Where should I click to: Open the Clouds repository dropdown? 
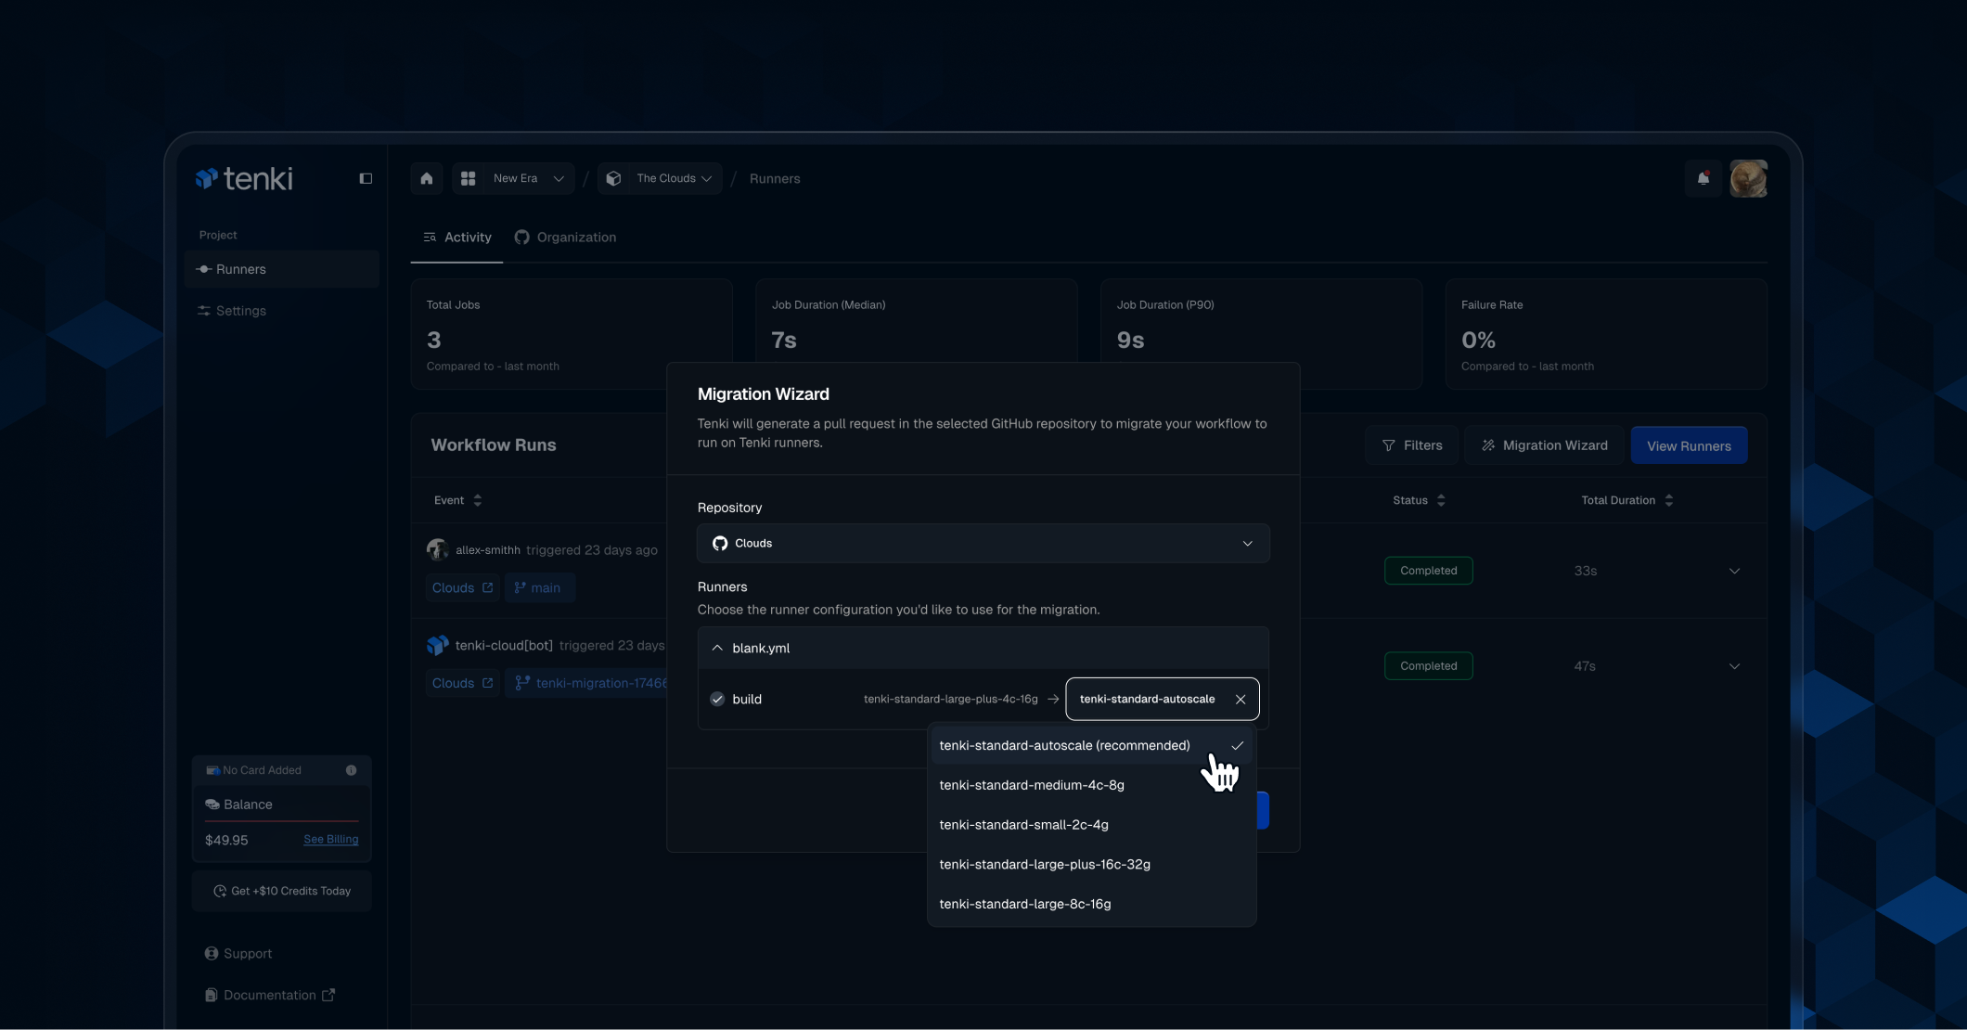tap(983, 544)
